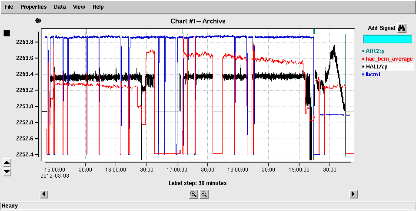Click the Chart #1– Archive title
The width and height of the screenshot is (416, 211).
coord(198,21)
